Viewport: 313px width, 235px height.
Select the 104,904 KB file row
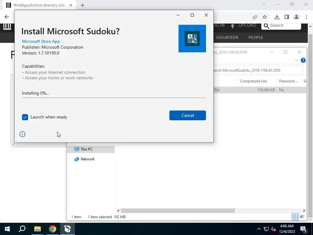click(260, 90)
